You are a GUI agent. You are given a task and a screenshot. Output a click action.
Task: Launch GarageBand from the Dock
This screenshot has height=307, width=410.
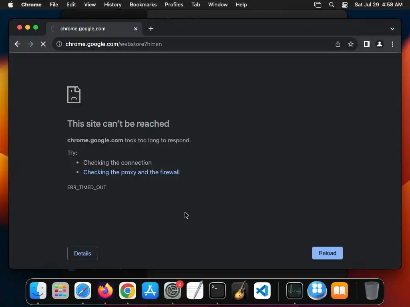pyautogui.click(x=240, y=291)
